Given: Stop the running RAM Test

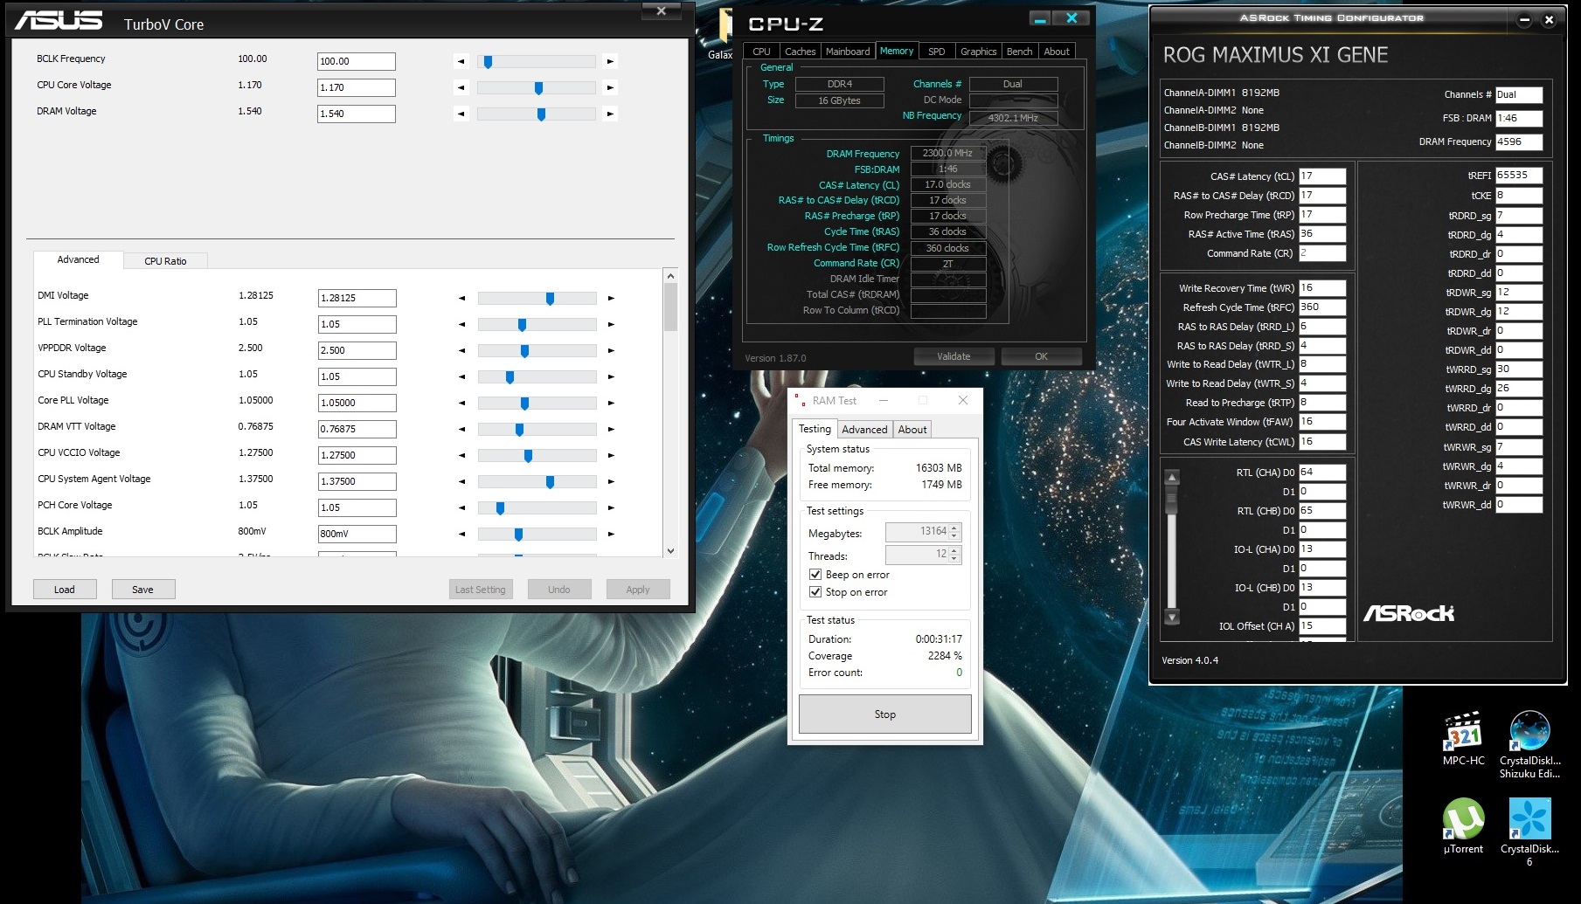Looking at the screenshot, I should click(x=884, y=714).
